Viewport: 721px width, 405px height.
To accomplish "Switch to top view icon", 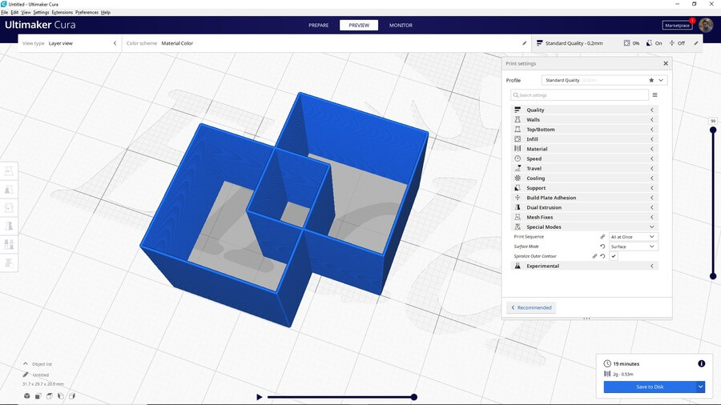I will 50,396.
